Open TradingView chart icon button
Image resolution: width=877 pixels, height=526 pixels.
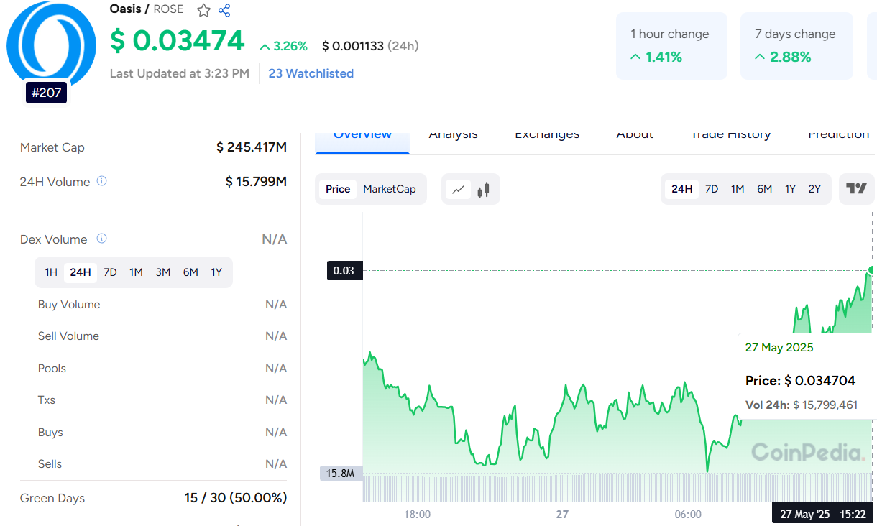856,189
